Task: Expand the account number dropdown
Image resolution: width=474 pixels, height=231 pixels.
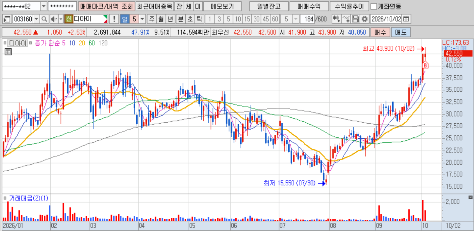Action: [44, 6]
